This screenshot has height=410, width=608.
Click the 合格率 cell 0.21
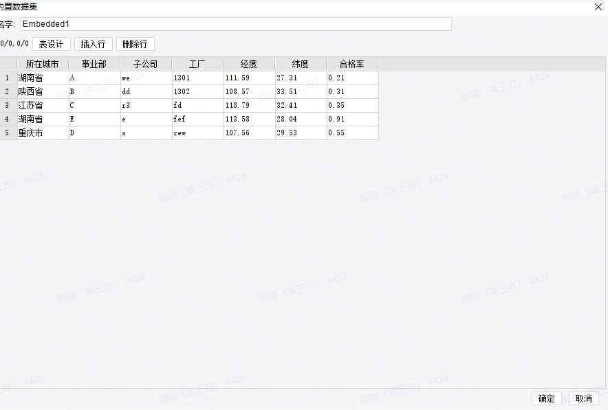click(x=352, y=78)
